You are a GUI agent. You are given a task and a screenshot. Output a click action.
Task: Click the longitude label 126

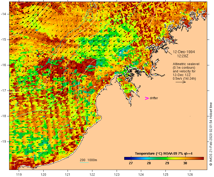click(190, 174)
